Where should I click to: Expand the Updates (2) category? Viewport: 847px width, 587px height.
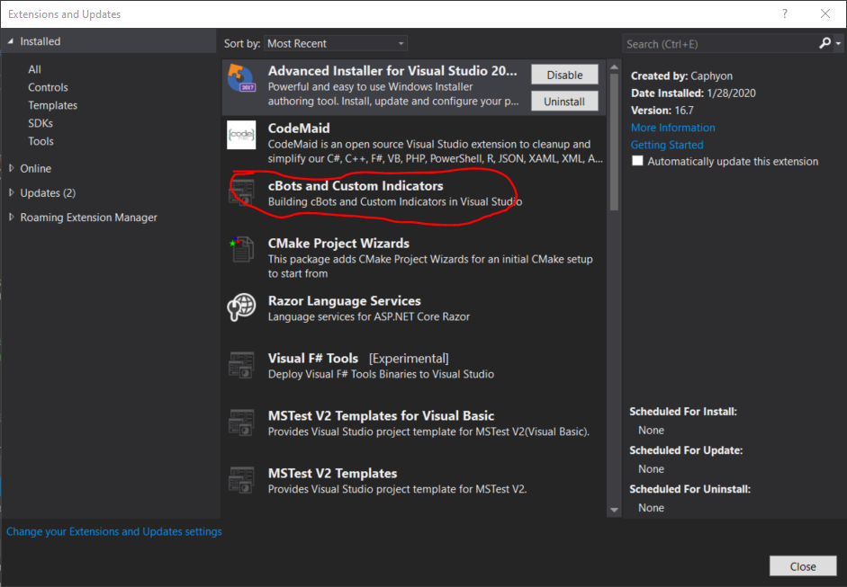[x=12, y=192]
